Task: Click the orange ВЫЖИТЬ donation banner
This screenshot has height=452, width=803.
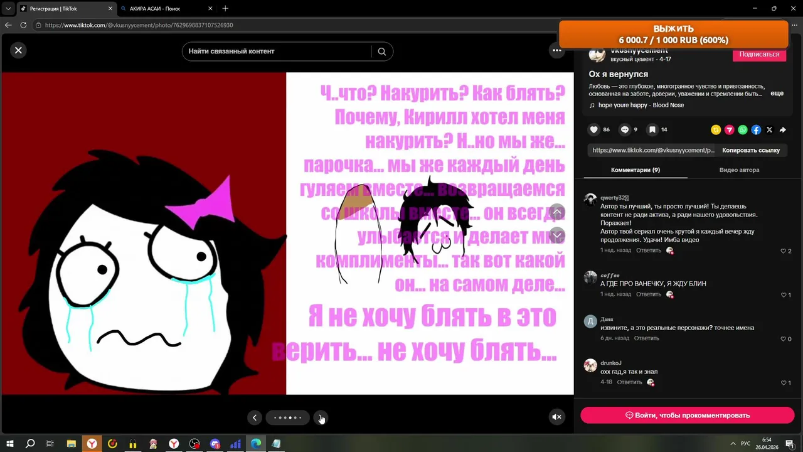Action: (673, 35)
